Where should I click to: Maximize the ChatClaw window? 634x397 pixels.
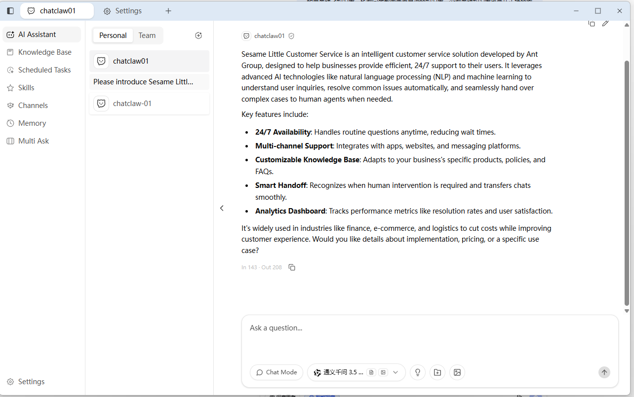(598, 11)
